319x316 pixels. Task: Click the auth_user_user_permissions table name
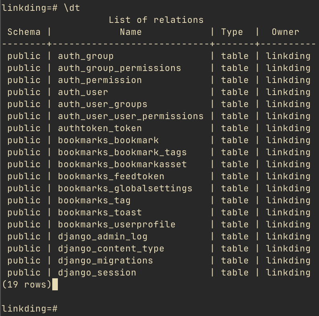131,116
